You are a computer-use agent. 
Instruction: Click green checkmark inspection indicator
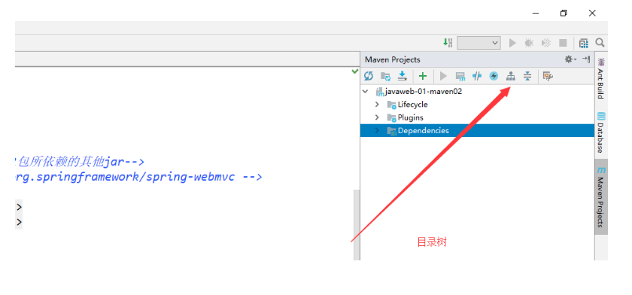[x=354, y=71]
